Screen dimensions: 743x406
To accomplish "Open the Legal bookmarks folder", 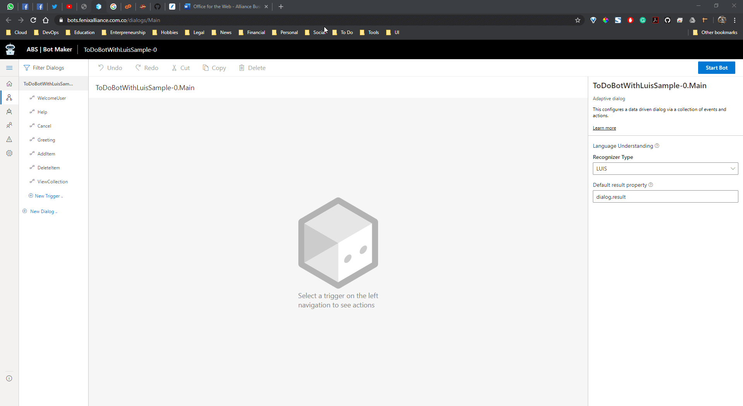I will [195, 32].
